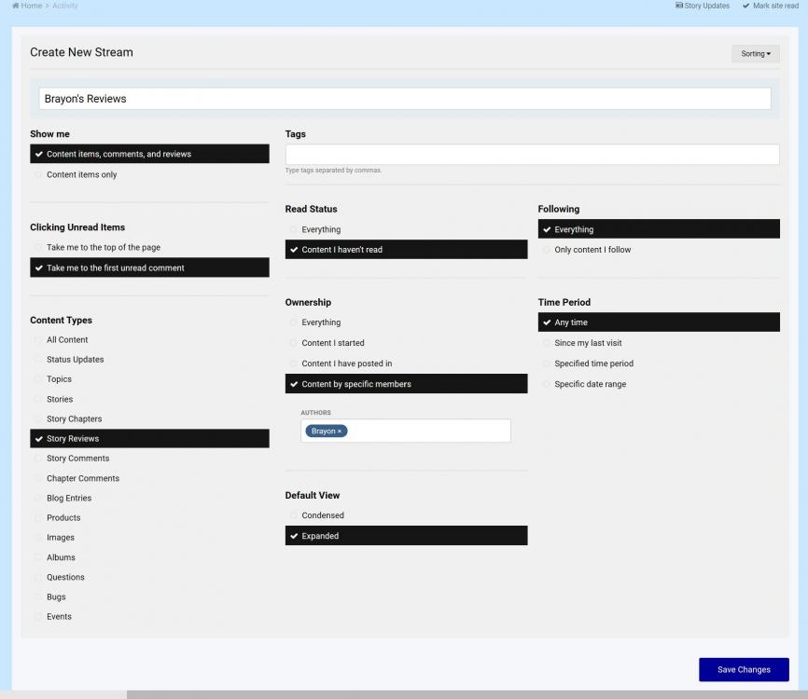The width and height of the screenshot is (808, 699).
Task: Click the Activity breadcrumb link
Action: (x=65, y=6)
